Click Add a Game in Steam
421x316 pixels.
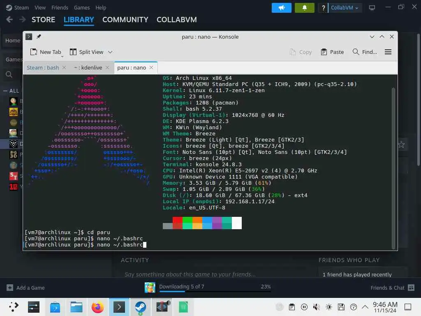(26, 288)
